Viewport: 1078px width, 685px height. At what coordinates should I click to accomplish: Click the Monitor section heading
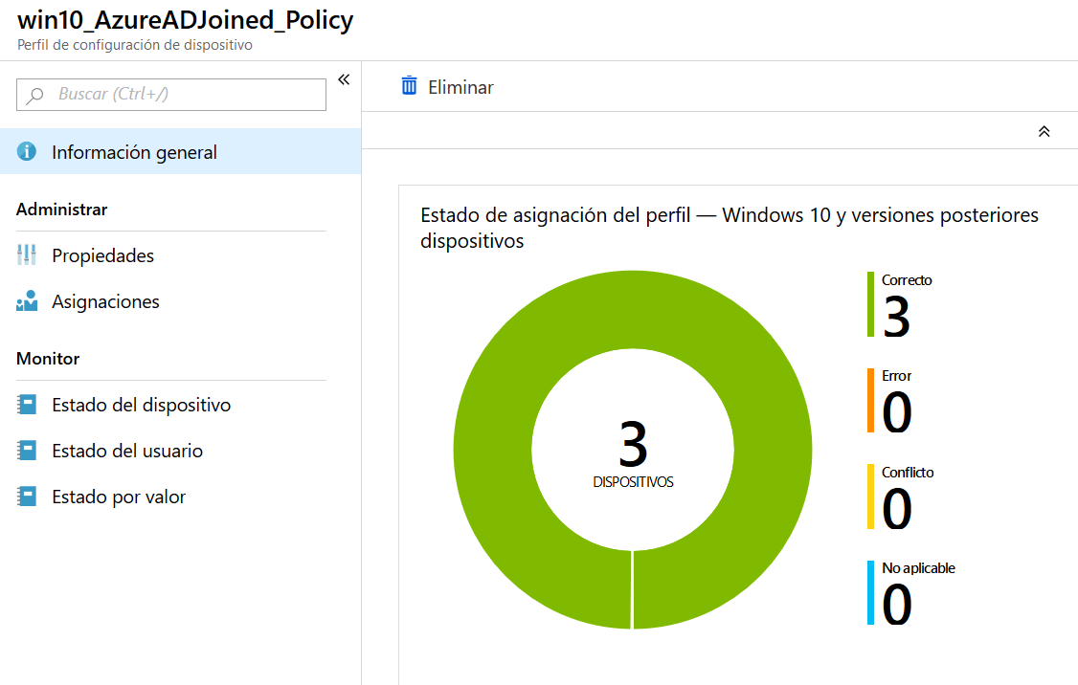[x=48, y=359]
